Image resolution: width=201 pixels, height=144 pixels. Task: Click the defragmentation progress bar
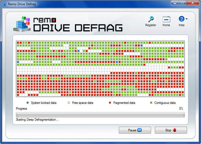point(100,115)
